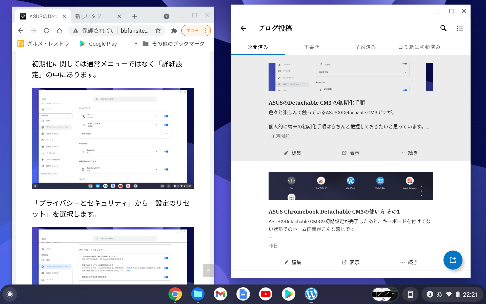Click bbfansite address bar URL
Viewport: 486px width, 304px height.
[x=134, y=31]
